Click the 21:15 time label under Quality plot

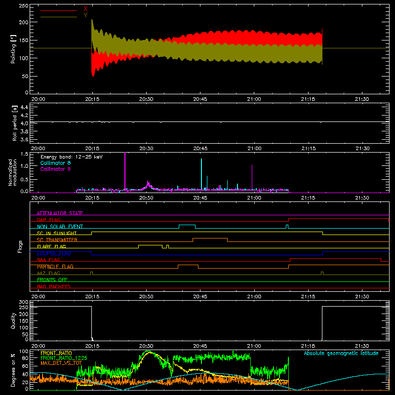(308, 346)
